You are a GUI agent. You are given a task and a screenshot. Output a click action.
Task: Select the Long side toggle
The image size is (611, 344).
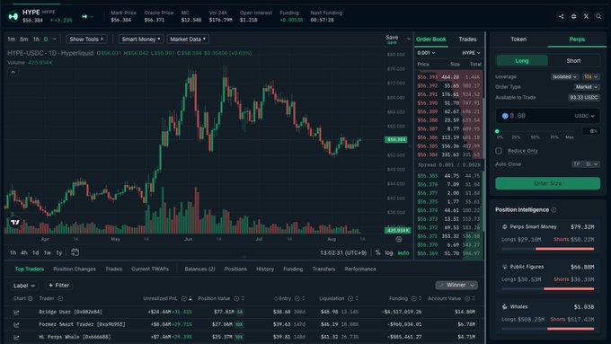522,61
